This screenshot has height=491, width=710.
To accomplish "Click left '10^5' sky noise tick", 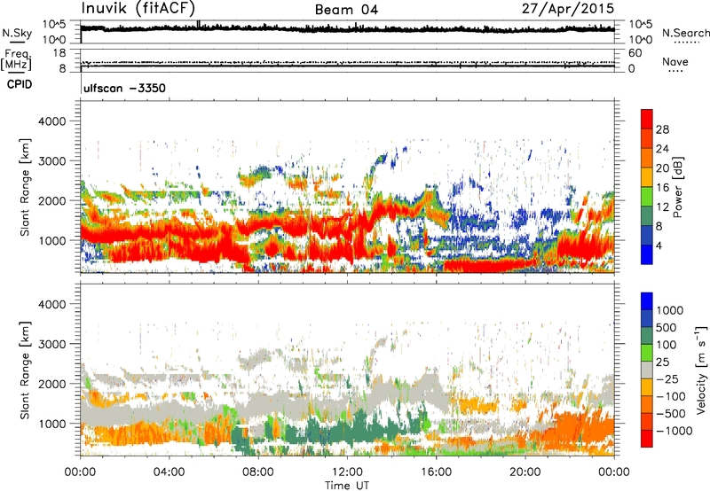I will [x=54, y=25].
